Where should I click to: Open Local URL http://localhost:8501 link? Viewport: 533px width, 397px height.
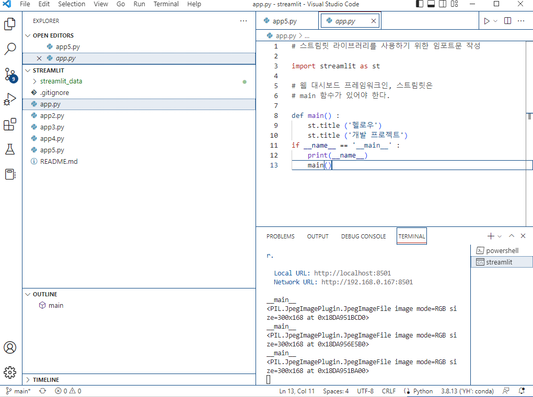(x=352, y=273)
